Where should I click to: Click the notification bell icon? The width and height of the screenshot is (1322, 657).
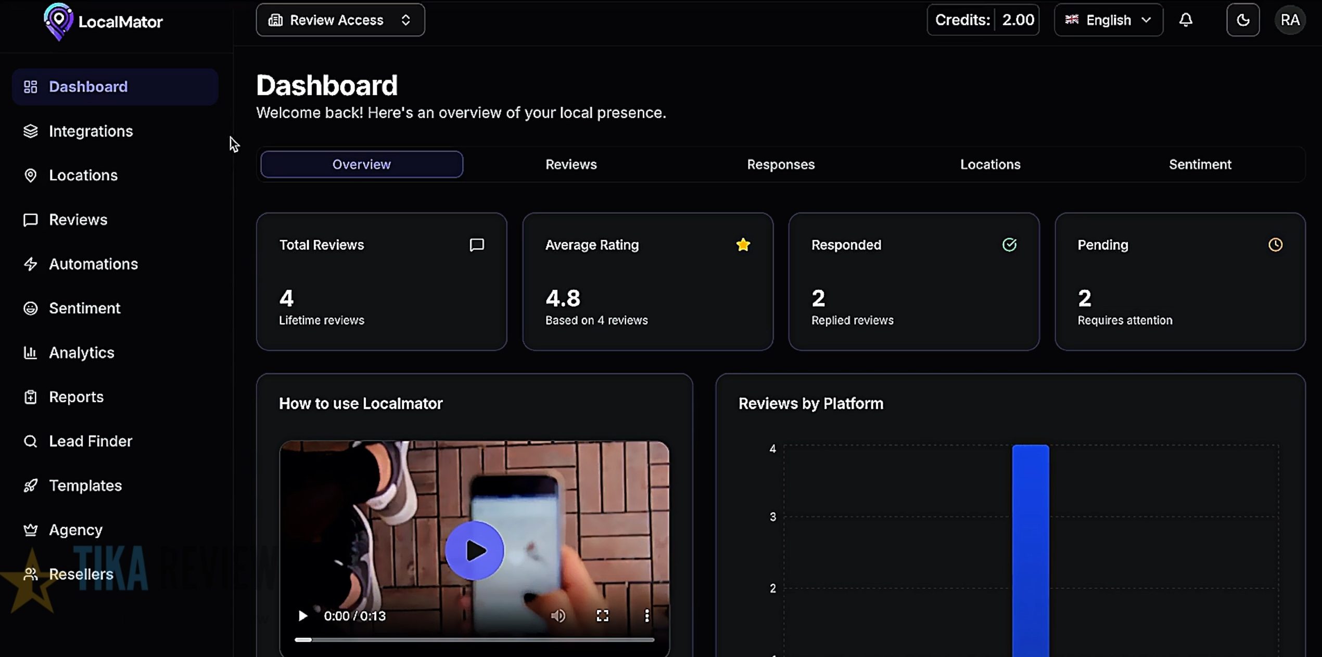(x=1186, y=20)
